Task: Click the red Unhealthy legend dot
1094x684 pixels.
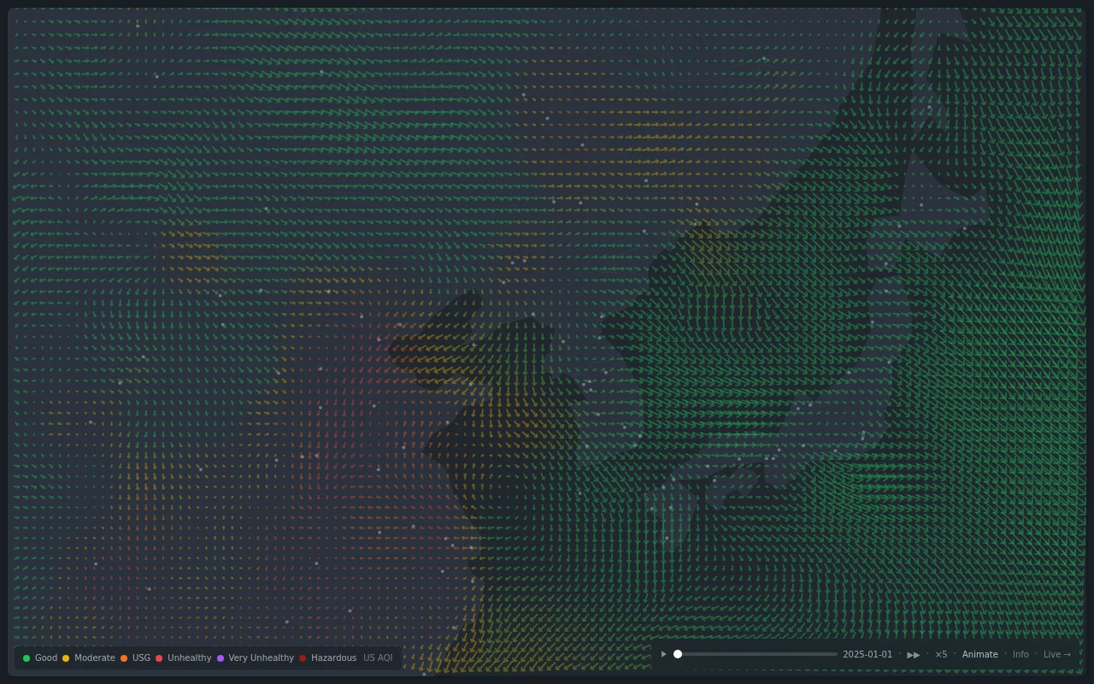Action: [x=159, y=658]
